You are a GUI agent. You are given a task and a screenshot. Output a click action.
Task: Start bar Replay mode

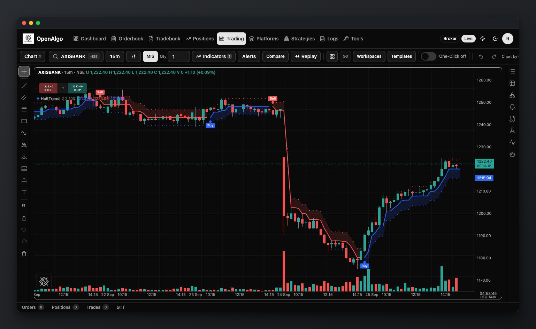pyautogui.click(x=306, y=56)
